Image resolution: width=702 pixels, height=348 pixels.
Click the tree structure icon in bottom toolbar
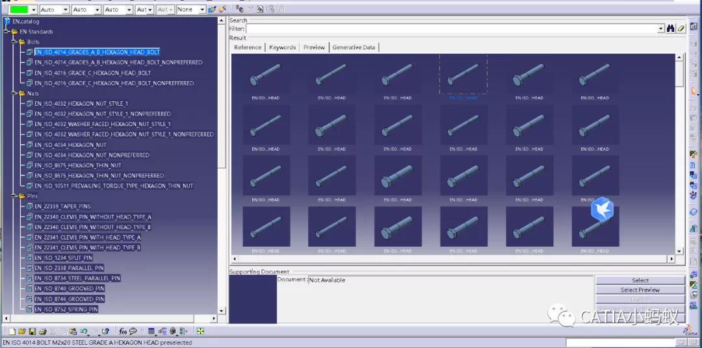coord(162,332)
